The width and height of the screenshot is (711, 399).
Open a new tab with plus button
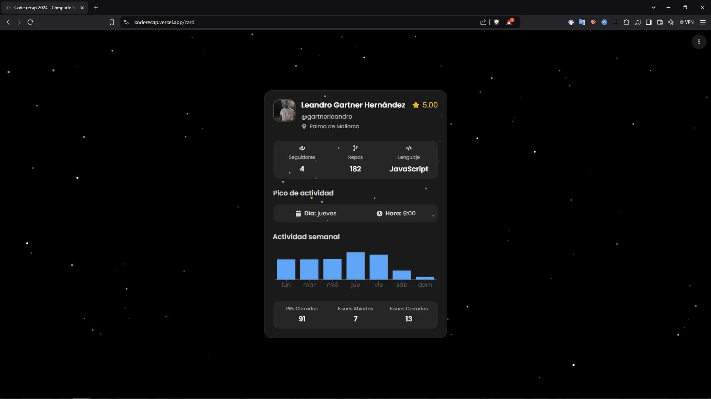(96, 7)
